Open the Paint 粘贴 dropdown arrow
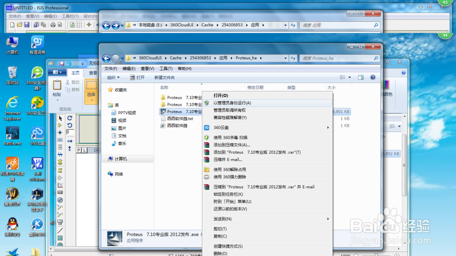The width and height of the screenshot is (456, 256). (57, 100)
